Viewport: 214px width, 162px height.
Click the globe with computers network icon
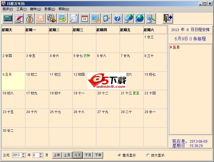[128, 18]
